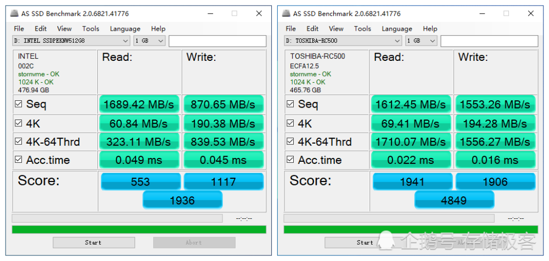
Task: Click the 1553.26 MB/s Seq write result
Action: [495, 104]
